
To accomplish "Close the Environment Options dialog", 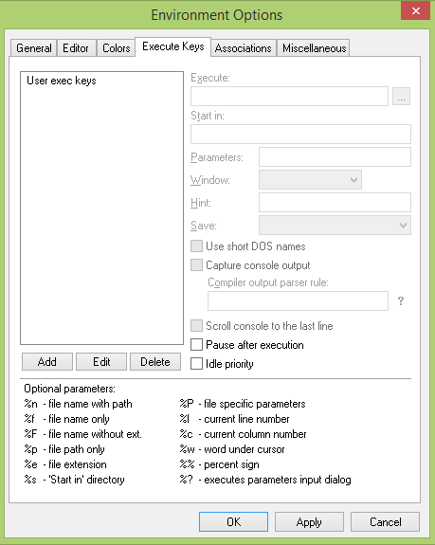I will coord(415,10).
